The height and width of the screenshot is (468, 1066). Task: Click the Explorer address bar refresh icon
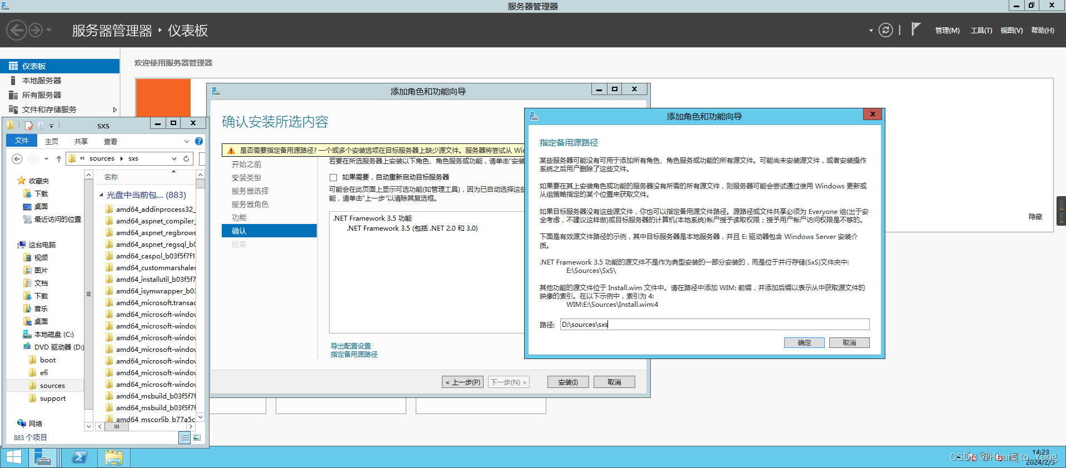click(186, 158)
